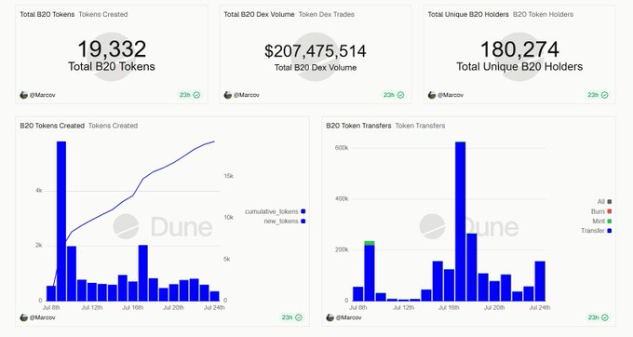Toggle cumulative_tokens series via its legend swatch
The height and width of the screenshot is (337, 633).
pyautogui.click(x=303, y=211)
